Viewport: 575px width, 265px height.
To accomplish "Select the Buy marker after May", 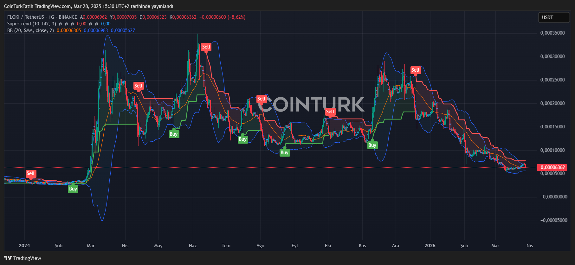I will point(174,134).
